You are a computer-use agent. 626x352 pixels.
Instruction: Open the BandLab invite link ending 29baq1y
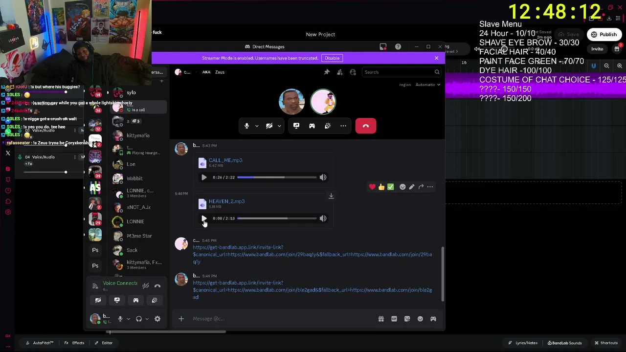pyautogui.click(x=312, y=255)
